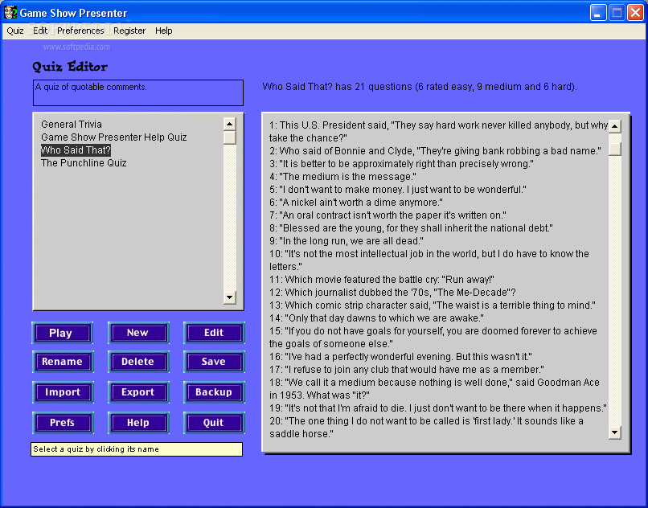Image resolution: width=648 pixels, height=508 pixels.
Task: Click the Backup button
Action: (x=214, y=392)
